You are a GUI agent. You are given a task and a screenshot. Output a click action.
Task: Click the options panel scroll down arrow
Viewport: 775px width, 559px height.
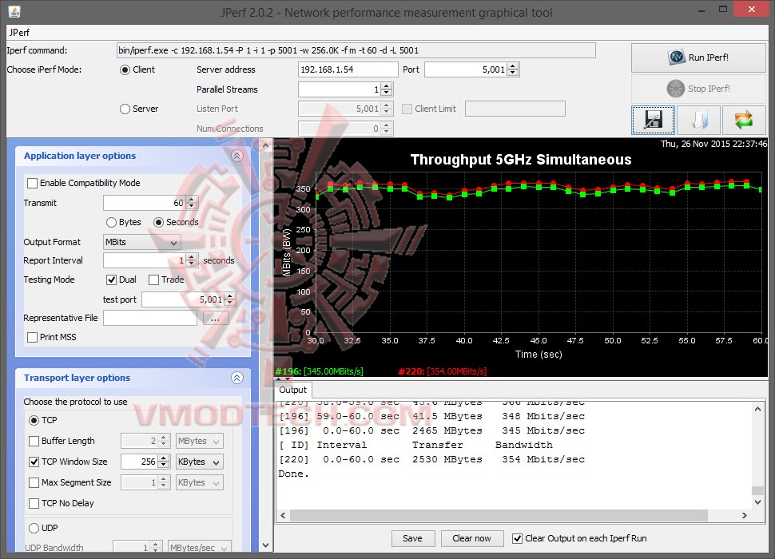(x=265, y=545)
